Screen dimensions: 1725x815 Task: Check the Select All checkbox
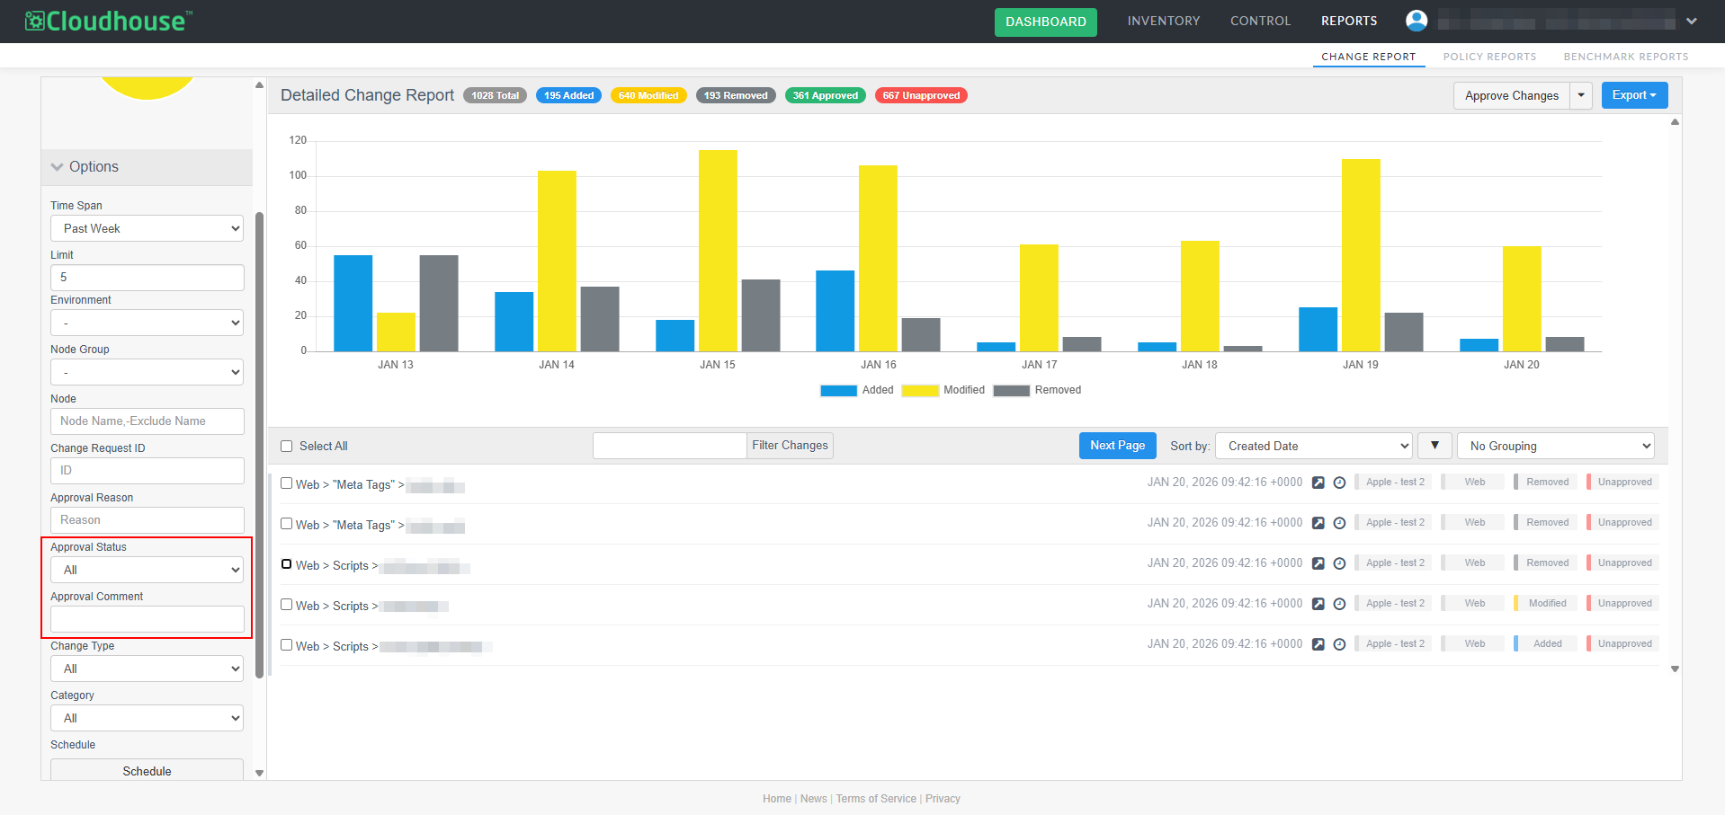click(x=287, y=447)
